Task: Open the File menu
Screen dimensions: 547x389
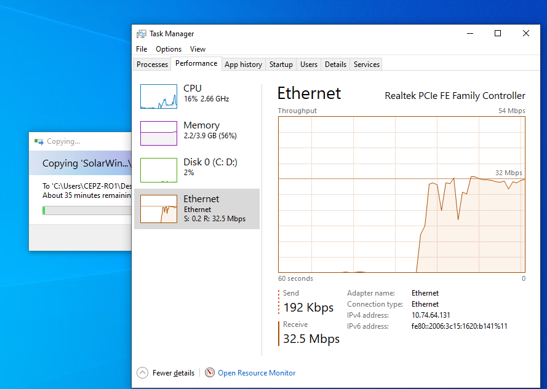Action: coord(142,49)
